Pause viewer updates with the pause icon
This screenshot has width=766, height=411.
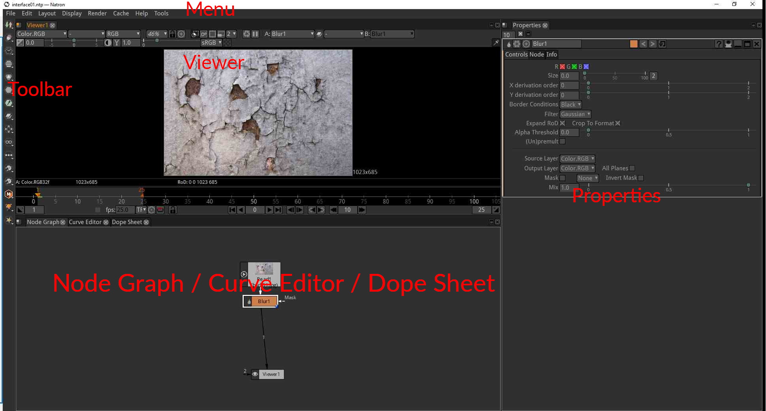pyautogui.click(x=255, y=34)
